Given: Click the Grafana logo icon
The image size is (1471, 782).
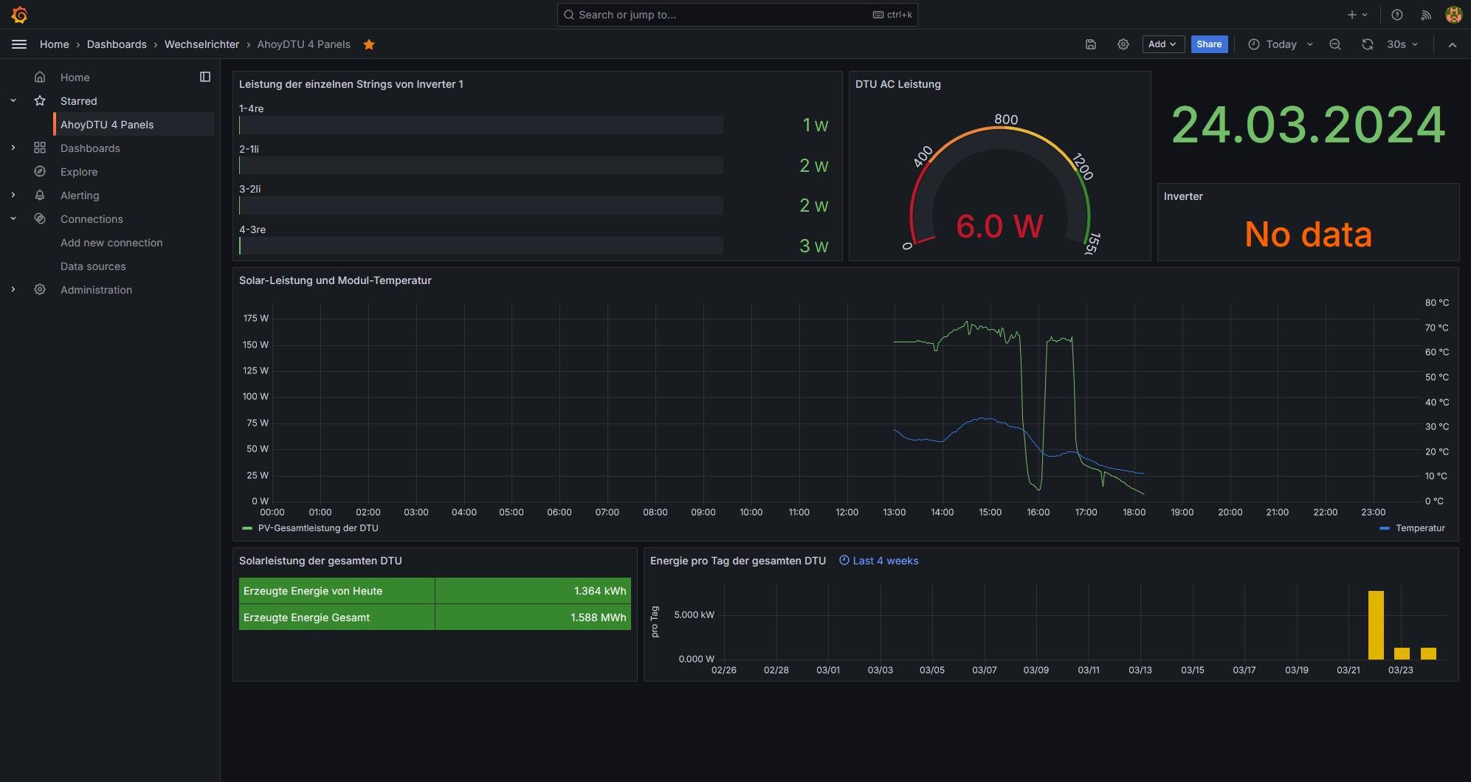Looking at the screenshot, I should point(20,15).
